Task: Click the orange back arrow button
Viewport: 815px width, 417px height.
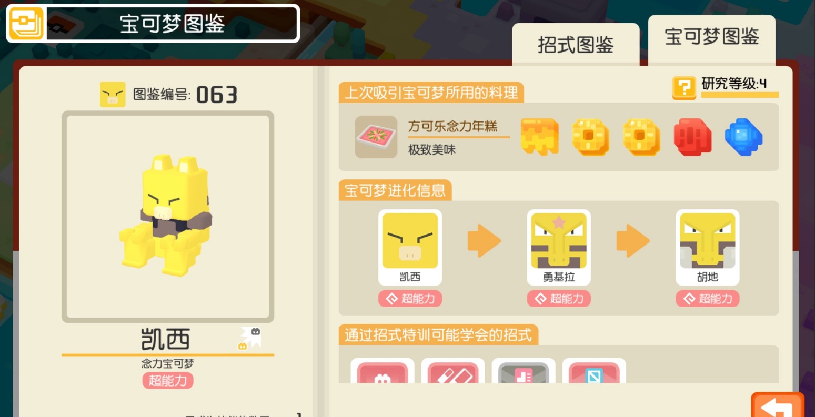Action: click(777, 405)
